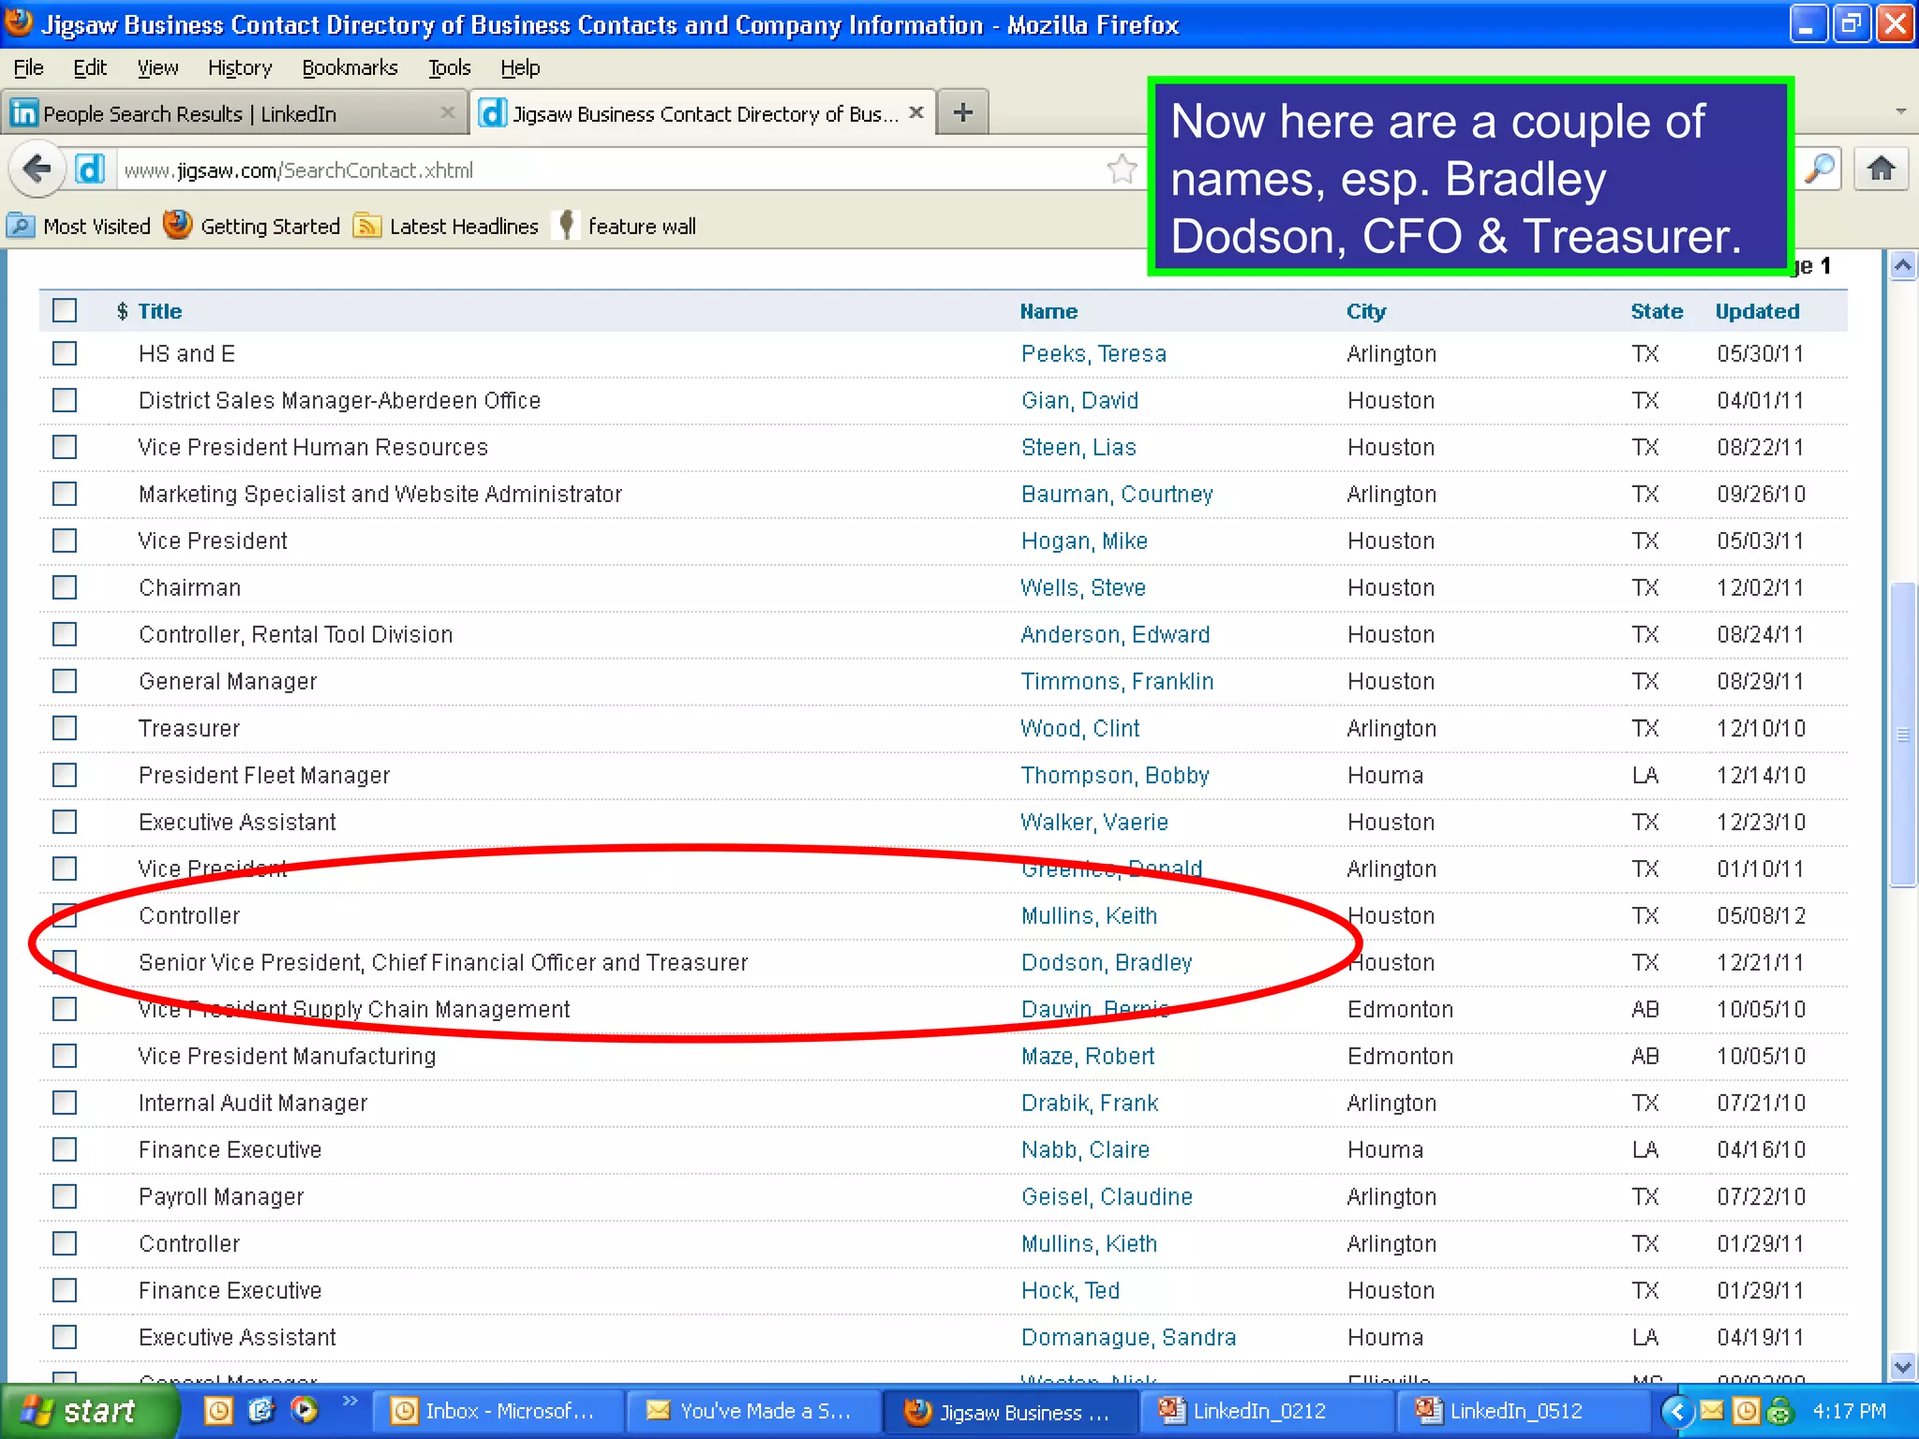Image resolution: width=1919 pixels, height=1439 pixels.
Task: Open Internet Explorer quick launch icon
Action: coord(261,1410)
